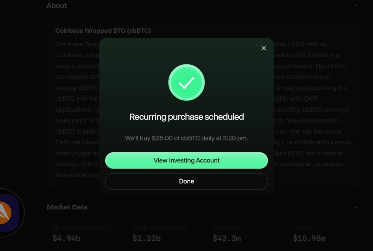Click the Recurring purchase scheduled heading

point(186,117)
